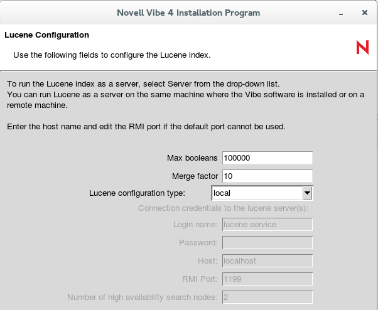
Task: Click the "Merge factor" label
Action: [x=195, y=176]
